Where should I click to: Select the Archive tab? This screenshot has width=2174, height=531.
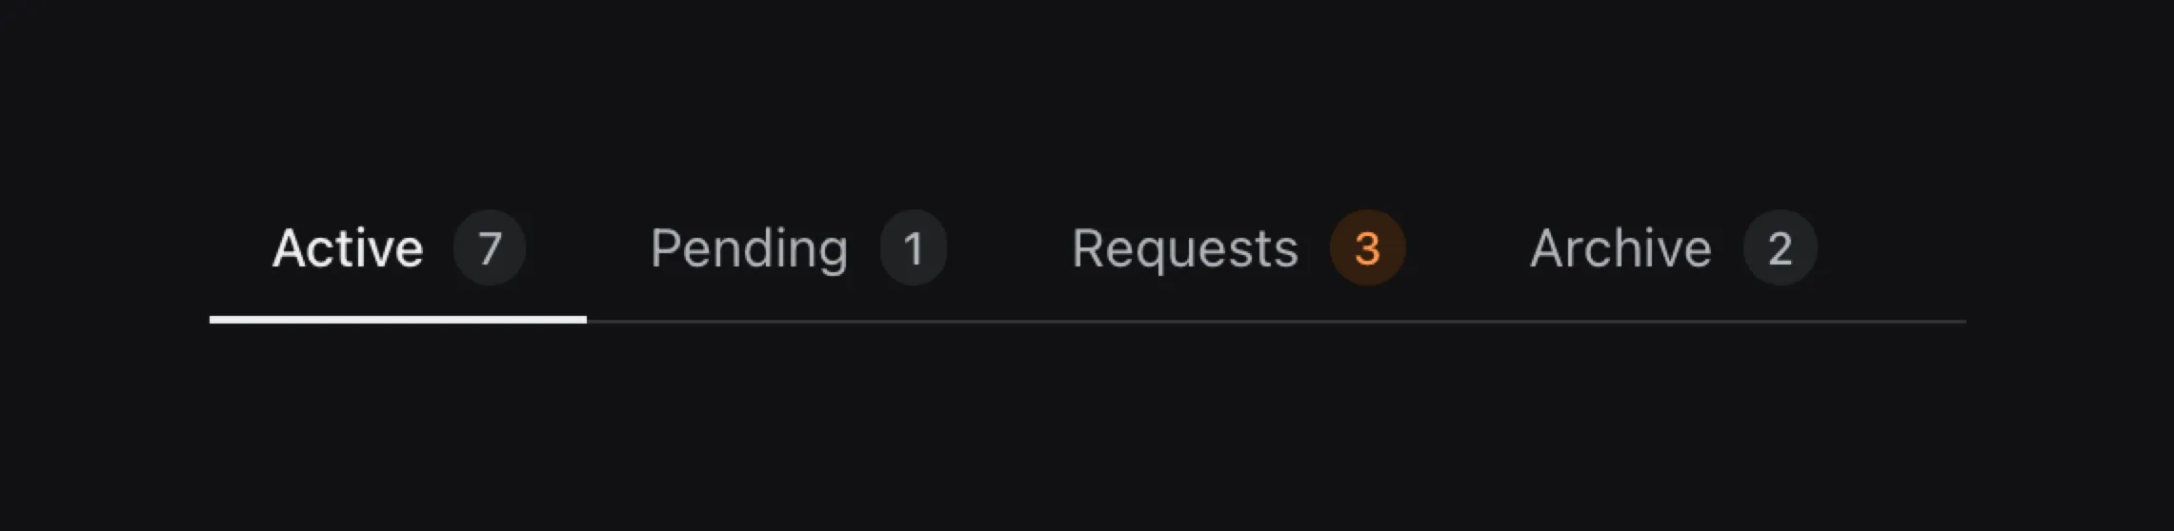(x=1673, y=248)
